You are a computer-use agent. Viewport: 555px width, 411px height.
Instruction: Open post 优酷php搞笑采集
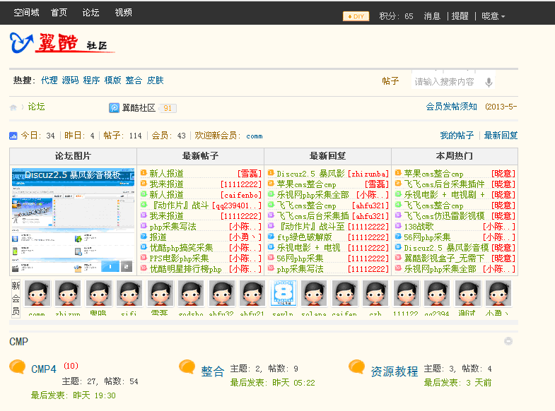click(181, 248)
